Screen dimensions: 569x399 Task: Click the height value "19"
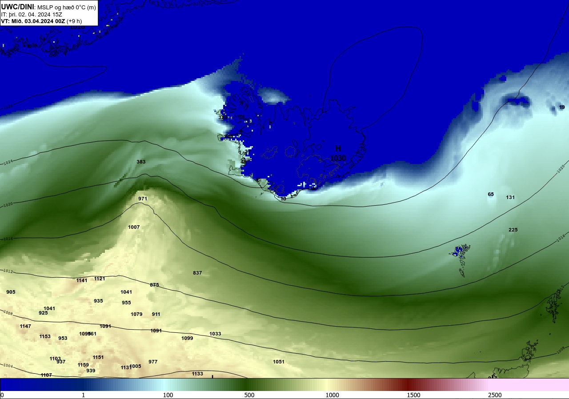(562, 107)
